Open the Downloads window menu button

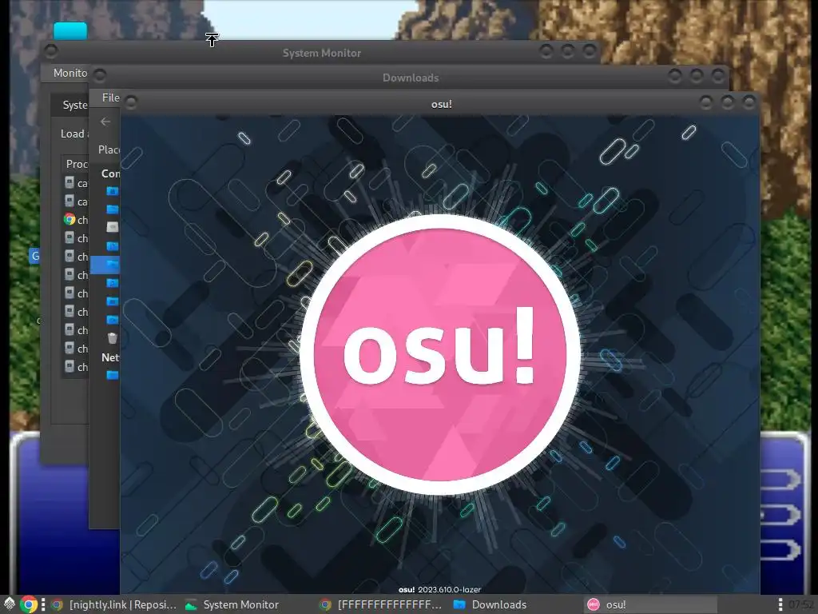point(100,76)
